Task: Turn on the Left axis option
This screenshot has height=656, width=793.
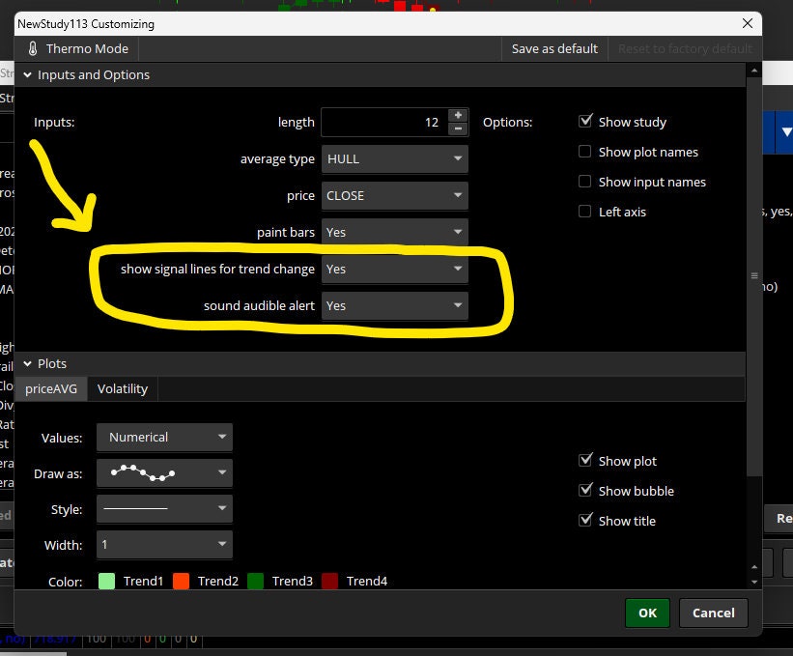Action: (x=584, y=211)
